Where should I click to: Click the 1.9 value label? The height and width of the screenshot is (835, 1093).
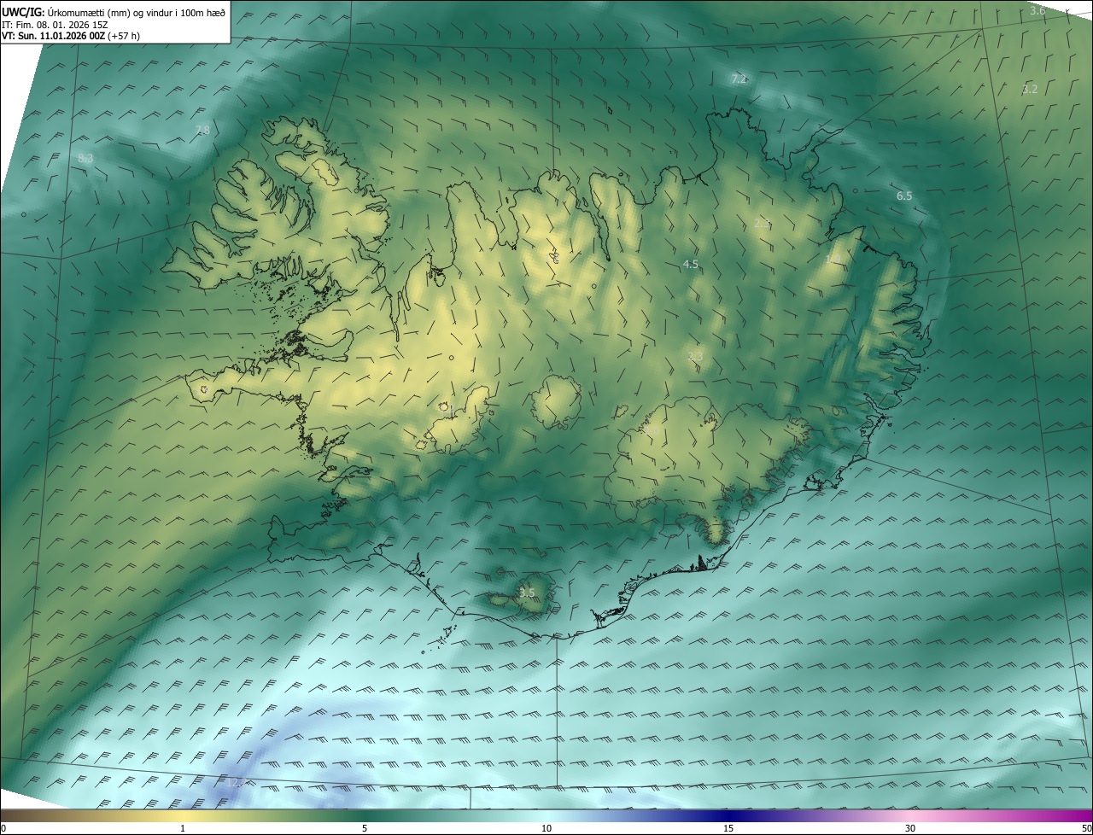pos(834,258)
